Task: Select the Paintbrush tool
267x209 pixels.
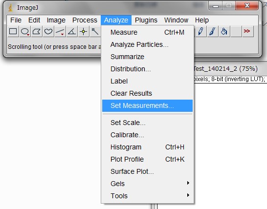Action: (213, 31)
